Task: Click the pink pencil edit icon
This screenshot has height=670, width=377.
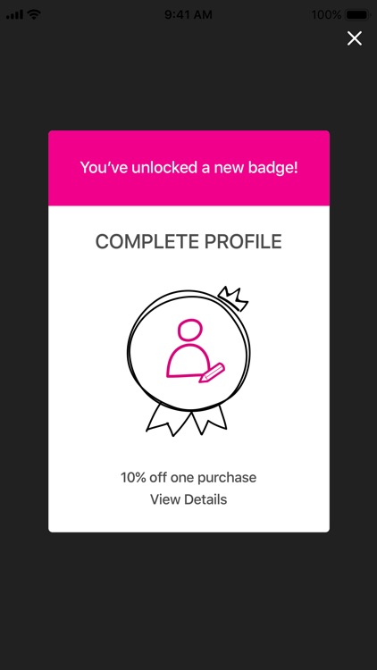Action: click(213, 373)
